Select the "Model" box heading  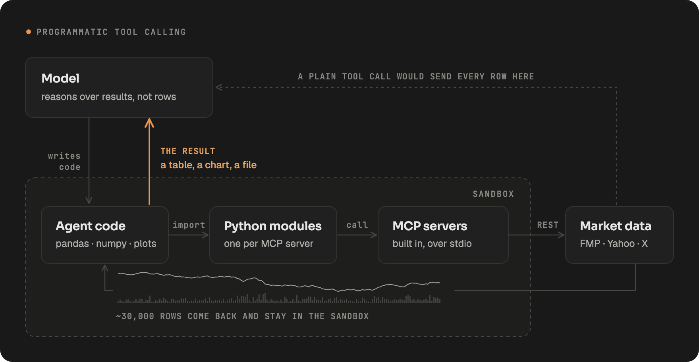coord(60,78)
